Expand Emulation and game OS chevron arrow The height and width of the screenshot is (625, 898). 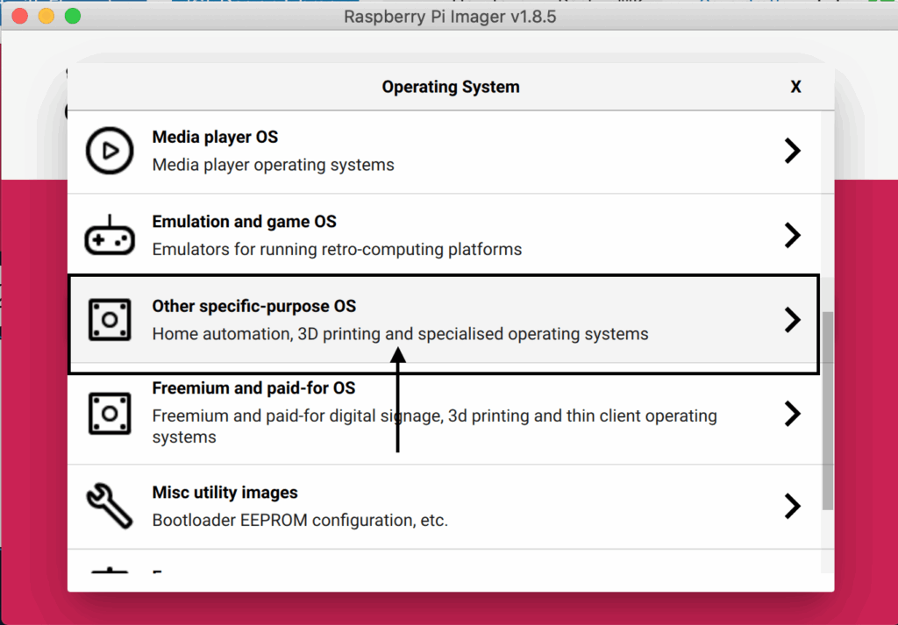tap(792, 235)
